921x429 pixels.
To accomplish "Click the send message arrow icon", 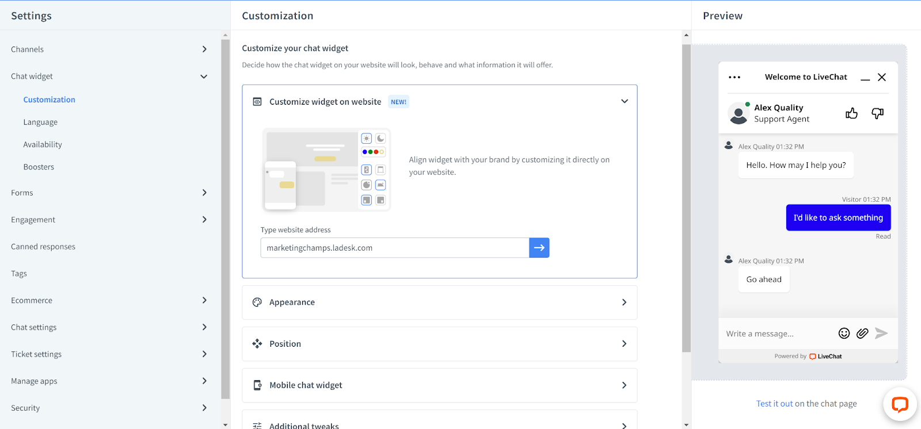I will (x=881, y=334).
